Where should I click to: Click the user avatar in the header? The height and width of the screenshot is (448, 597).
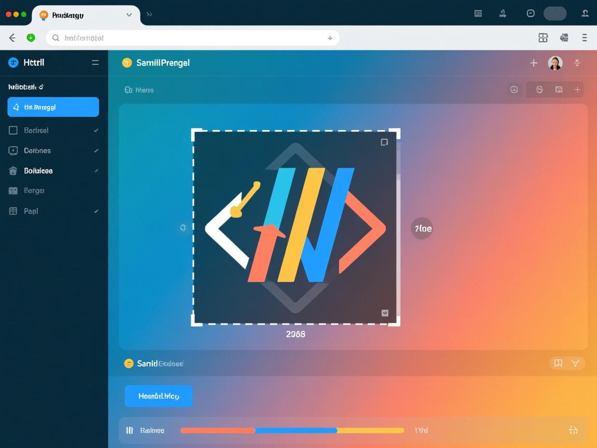pos(555,63)
